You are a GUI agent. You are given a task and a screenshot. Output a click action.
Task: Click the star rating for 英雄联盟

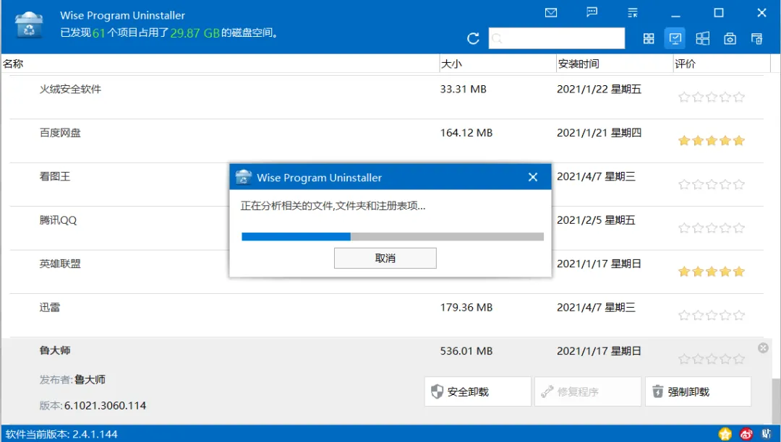click(x=712, y=272)
